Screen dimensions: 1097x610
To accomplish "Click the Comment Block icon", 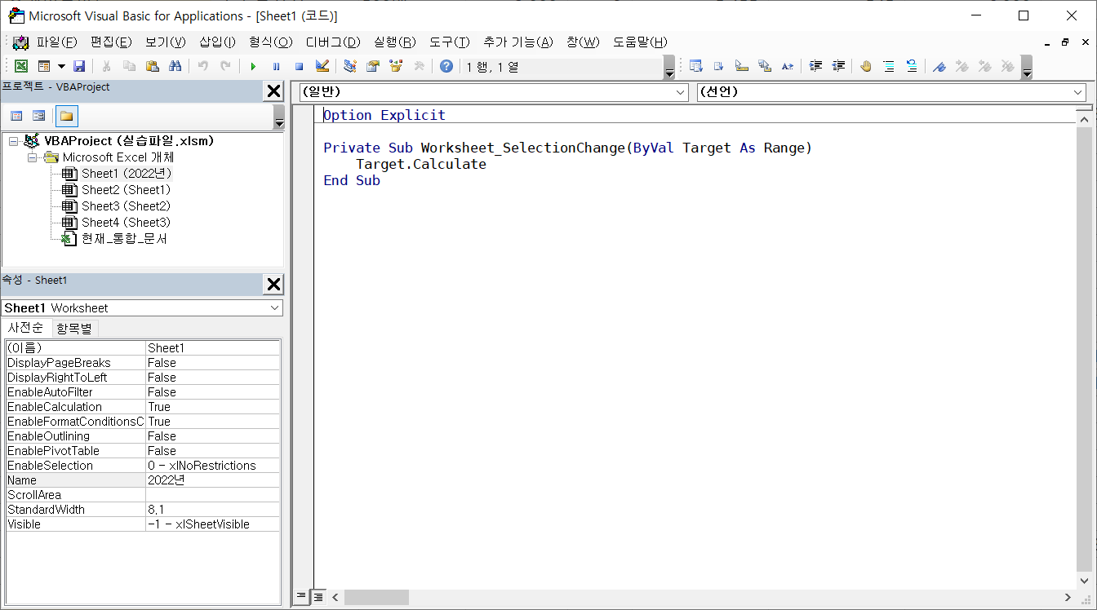I will click(x=889, y=66).
